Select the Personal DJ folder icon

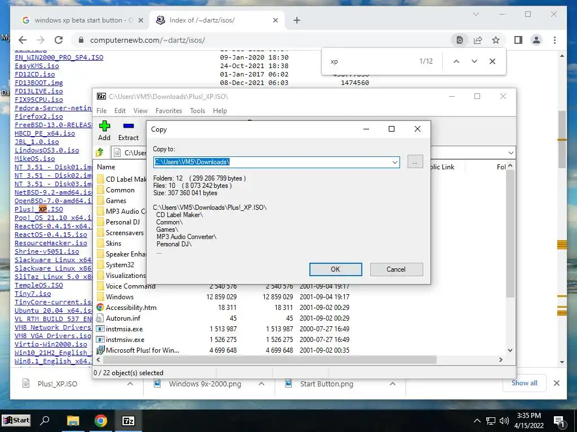100,222
